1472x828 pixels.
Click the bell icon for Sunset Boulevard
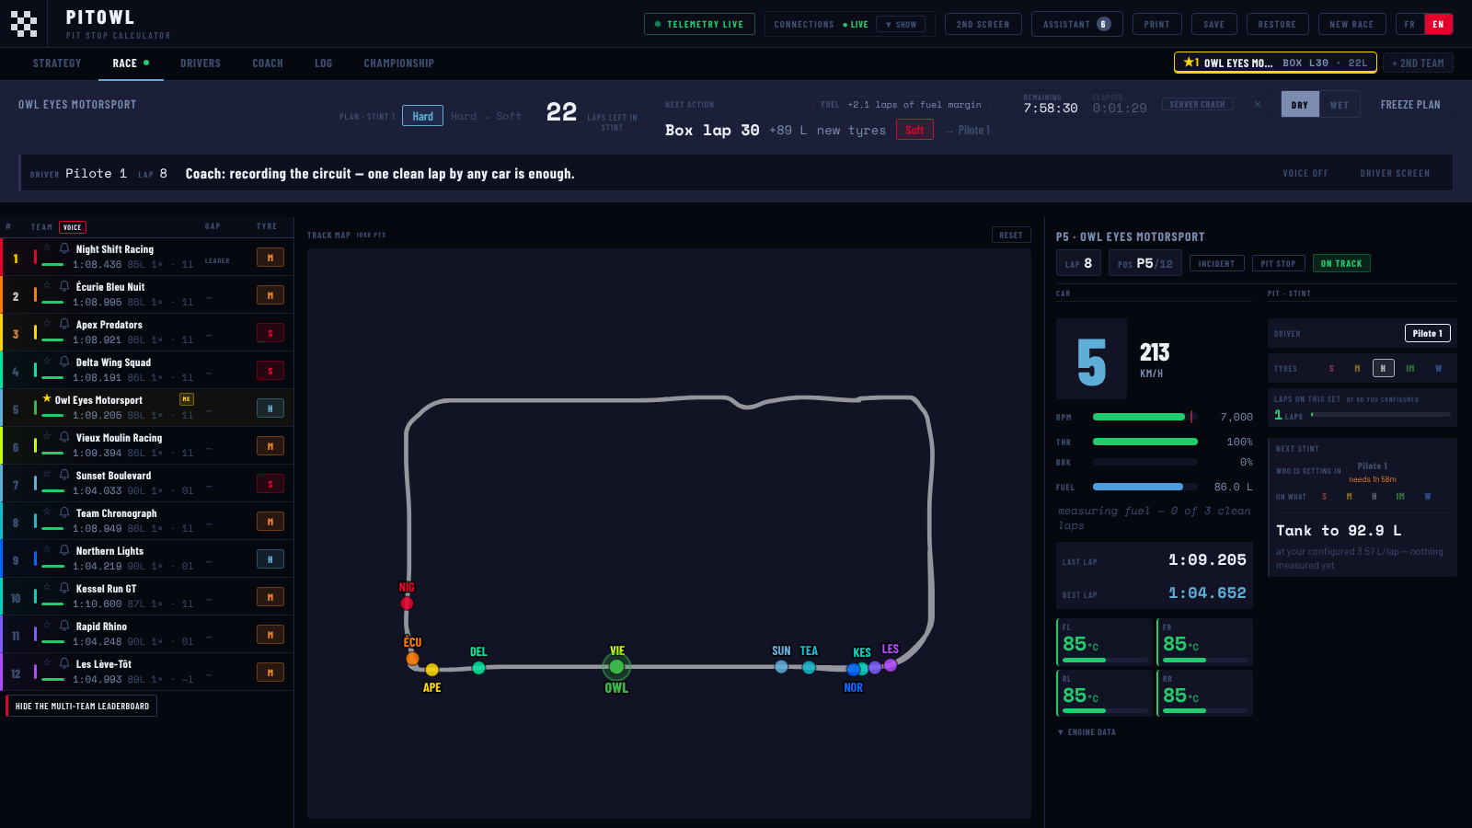click(x=64, y=475)
